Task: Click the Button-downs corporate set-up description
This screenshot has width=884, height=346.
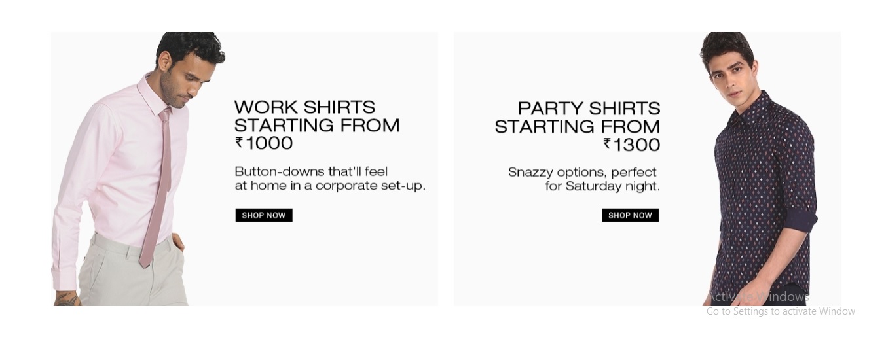Action: coord(330,179)
